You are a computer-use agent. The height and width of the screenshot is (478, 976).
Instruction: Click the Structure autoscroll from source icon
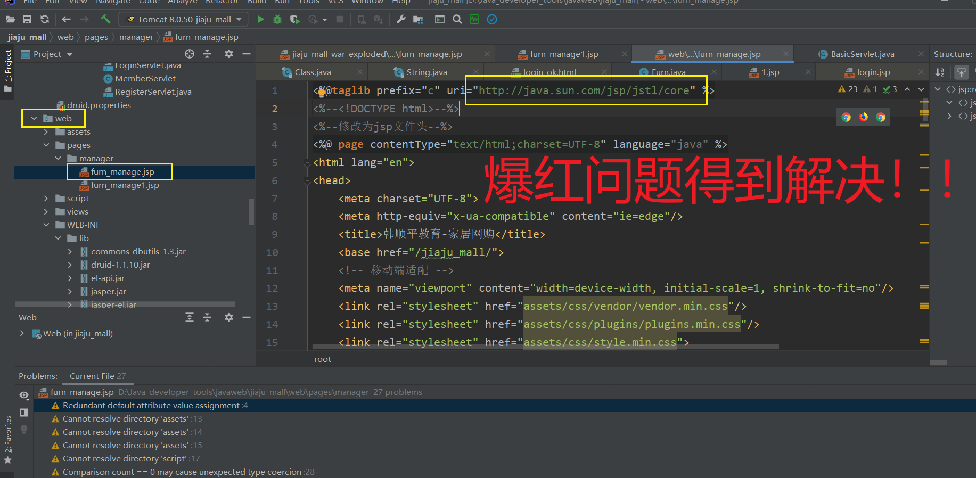click(961, 72)
